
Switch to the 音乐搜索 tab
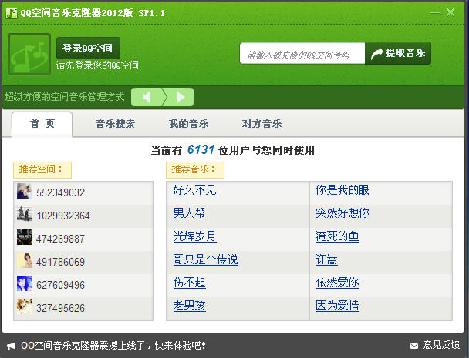pyautogui.click(x=115, y=124)
